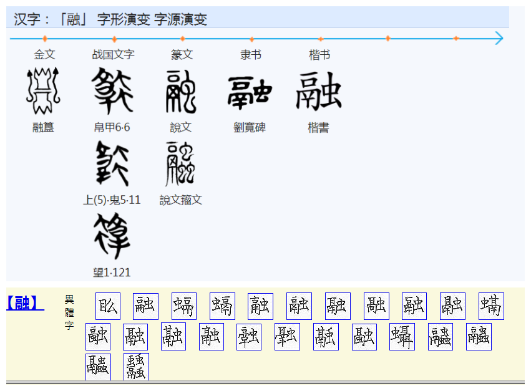Select the 望1·121 source caption

point(112,273)
